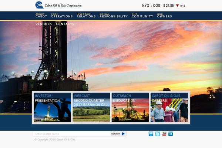Open the Twitter social icon

click(x=158, y=134)
